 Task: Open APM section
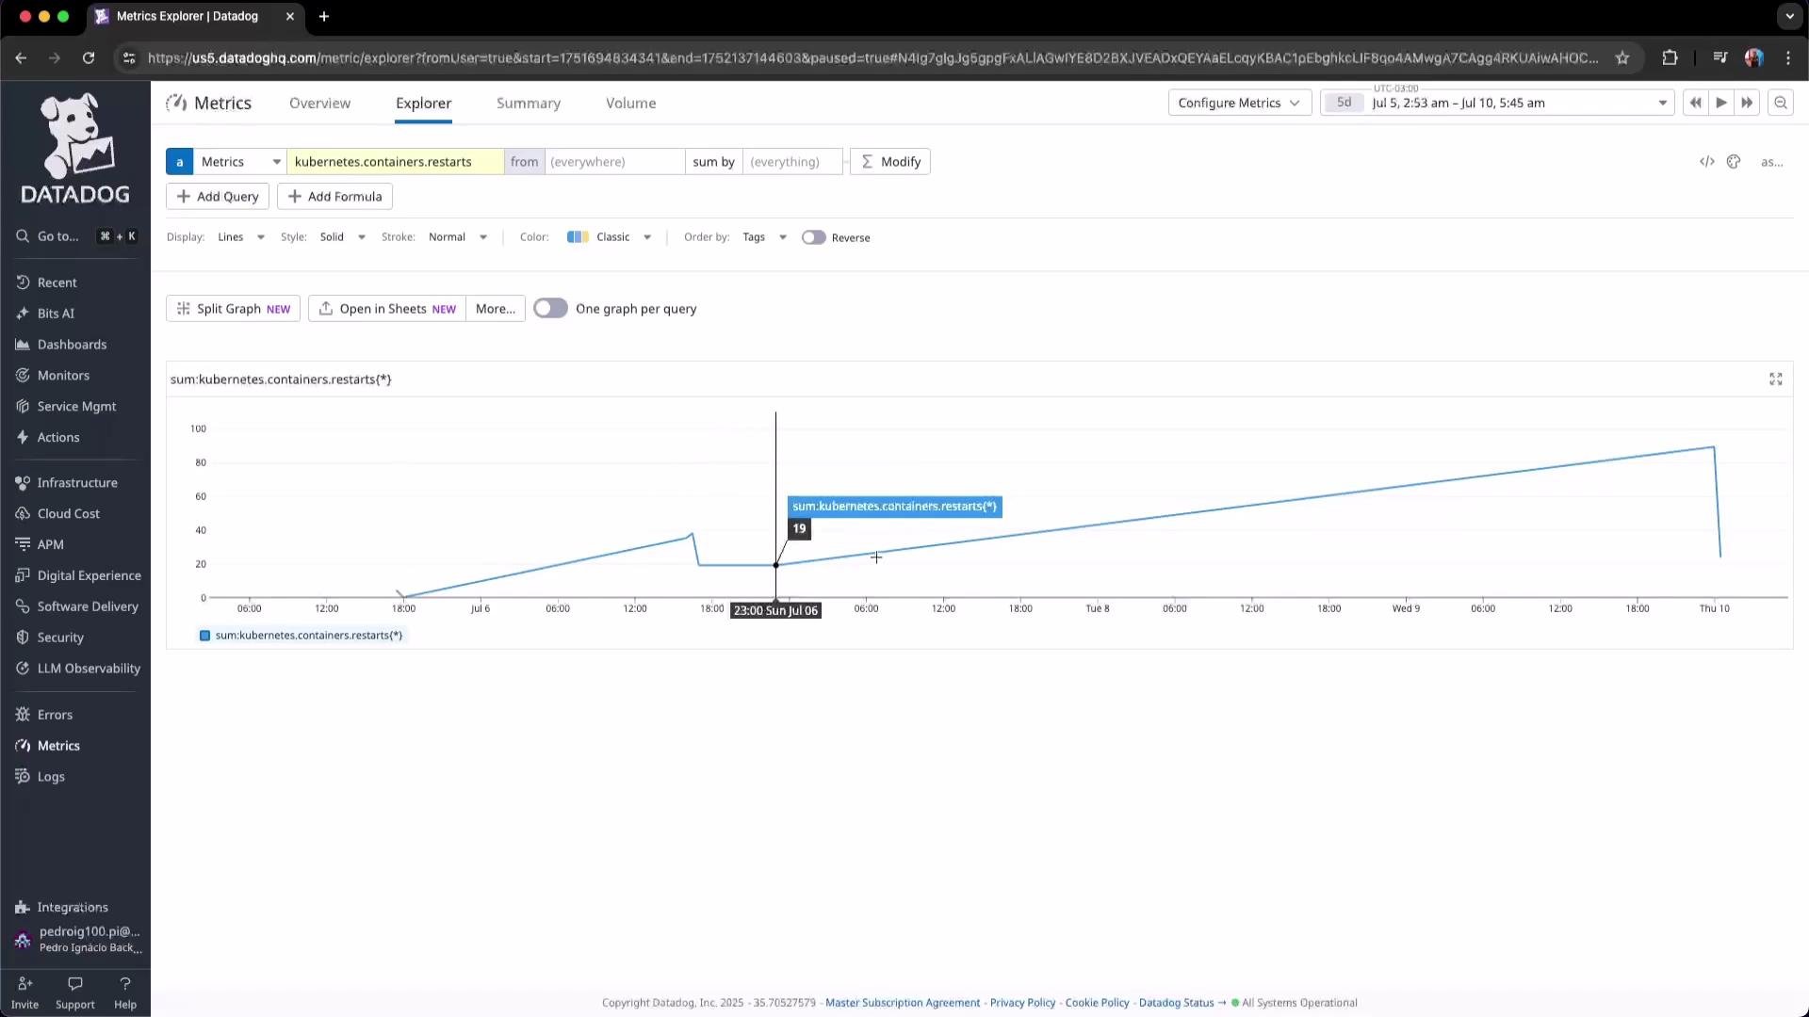[50, 545]
